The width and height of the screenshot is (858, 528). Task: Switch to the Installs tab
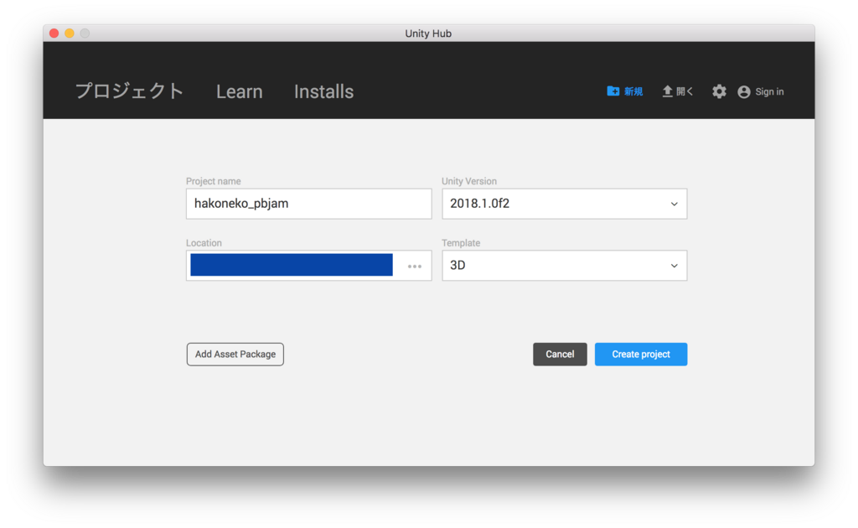point(324,91)
